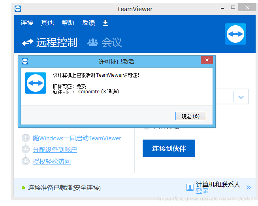Open the 反馈 menu
Image resolution: width=258 pixels, height=206 pixels.
point(89,23)
